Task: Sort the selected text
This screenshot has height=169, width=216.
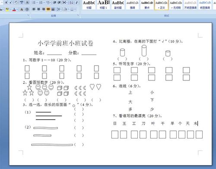Action: (71, 3)
